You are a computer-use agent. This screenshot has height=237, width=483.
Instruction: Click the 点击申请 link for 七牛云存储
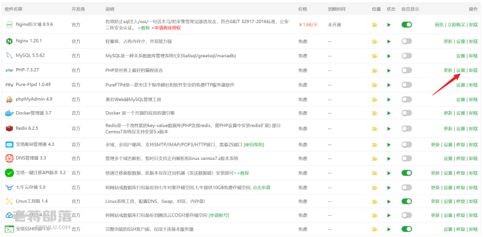[x=261, y=187]
